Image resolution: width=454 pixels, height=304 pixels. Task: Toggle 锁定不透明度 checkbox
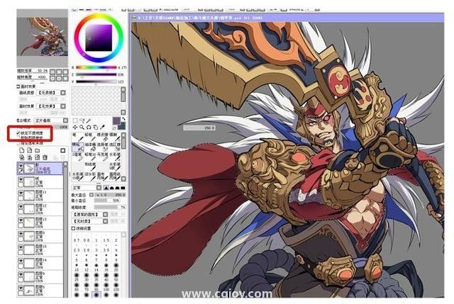[18, 133]
